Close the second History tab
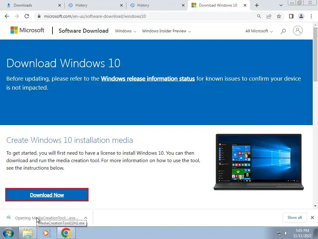 tap(183, 5)
